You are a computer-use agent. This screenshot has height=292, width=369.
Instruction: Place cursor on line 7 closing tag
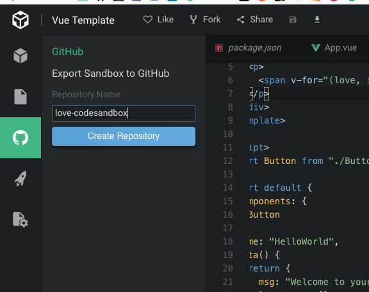259,94
